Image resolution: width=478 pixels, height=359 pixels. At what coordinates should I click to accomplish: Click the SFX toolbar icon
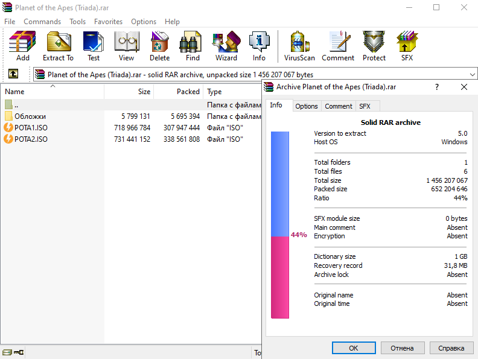(x=407, y=46)
